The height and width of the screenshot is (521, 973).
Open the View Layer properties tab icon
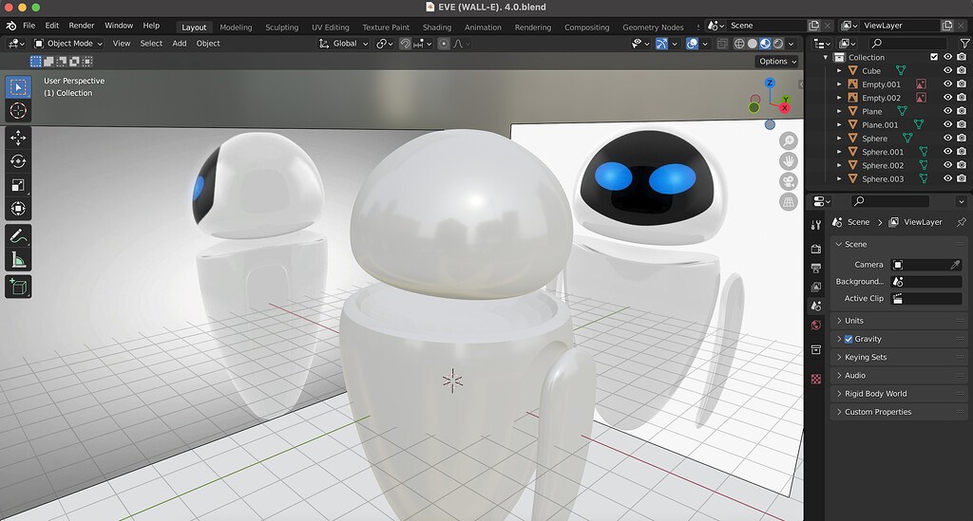click(816, 287)
